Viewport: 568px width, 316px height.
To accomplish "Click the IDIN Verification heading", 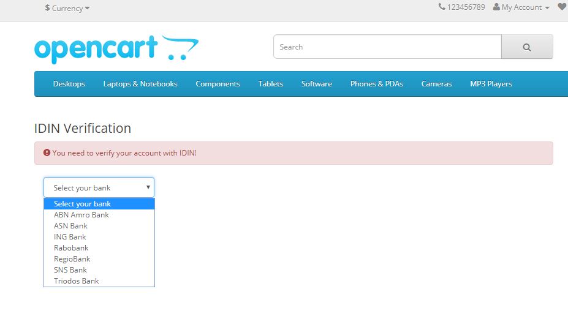I will coord(83,128).
